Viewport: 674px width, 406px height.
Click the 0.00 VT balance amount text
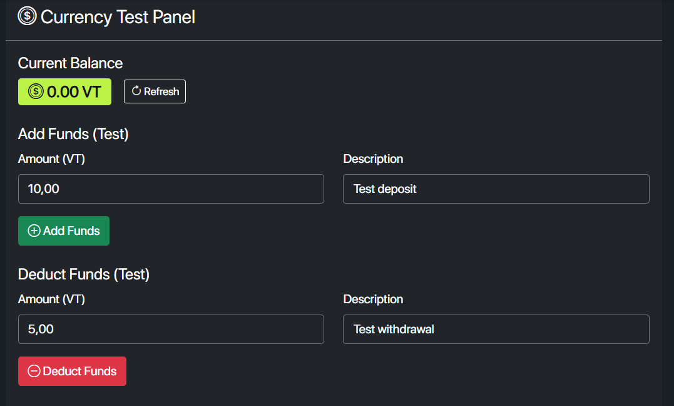[74, 92]
